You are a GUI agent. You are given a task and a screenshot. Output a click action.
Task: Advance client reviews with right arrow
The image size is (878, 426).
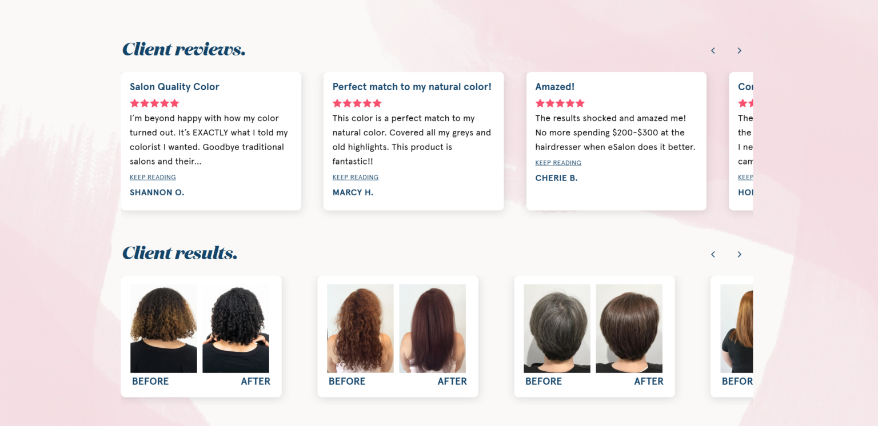tap(739, 51)
